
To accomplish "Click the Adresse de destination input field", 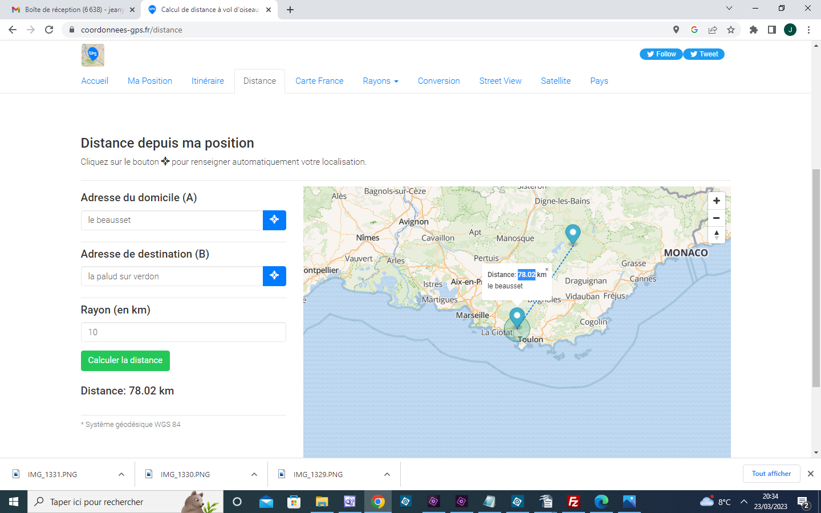I will [172, 276].
